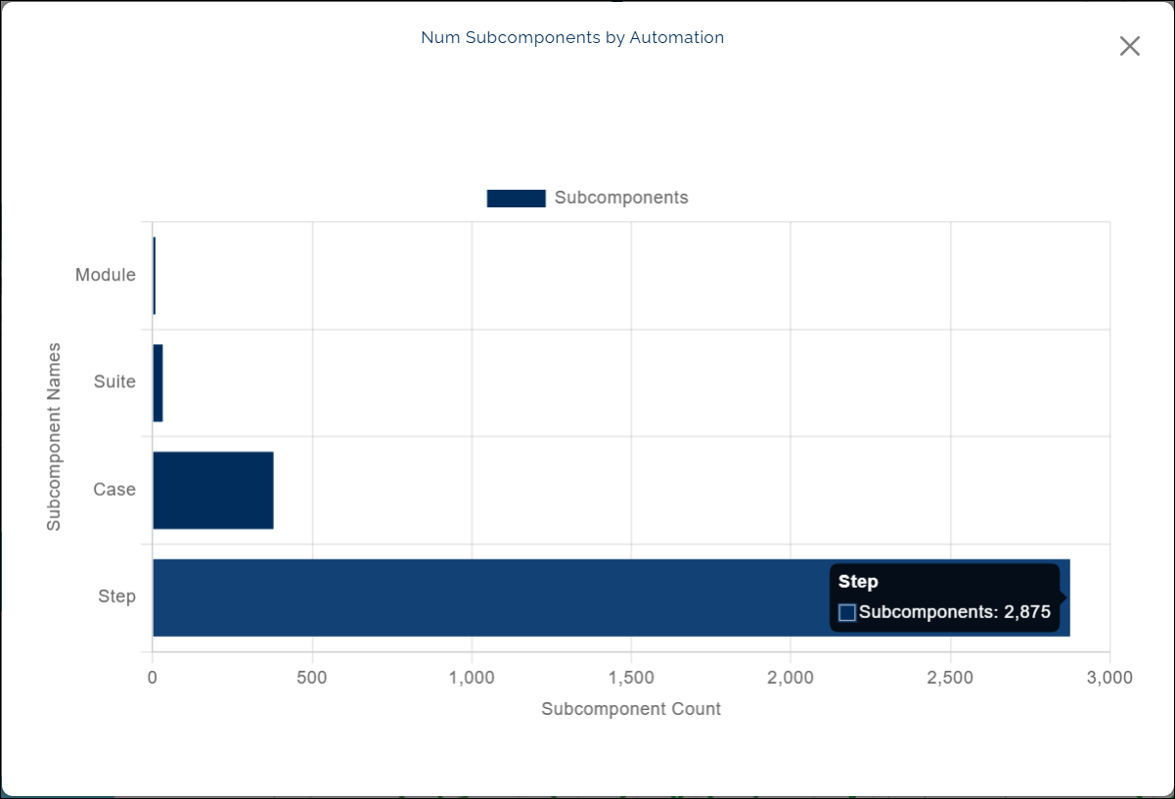Close the chart dialog with the X
The height and width of the screenshot is (799, 1175).
point(1129,46)
